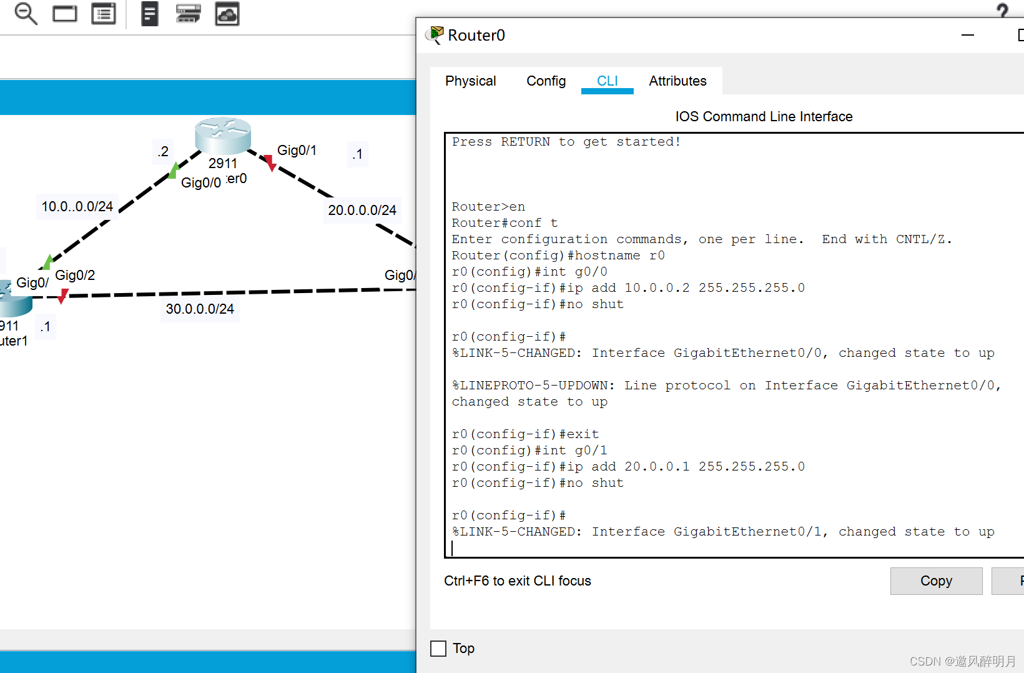1024x673 pixels.
Task: Switch to the Physical tab
Action: pos(471,81)
